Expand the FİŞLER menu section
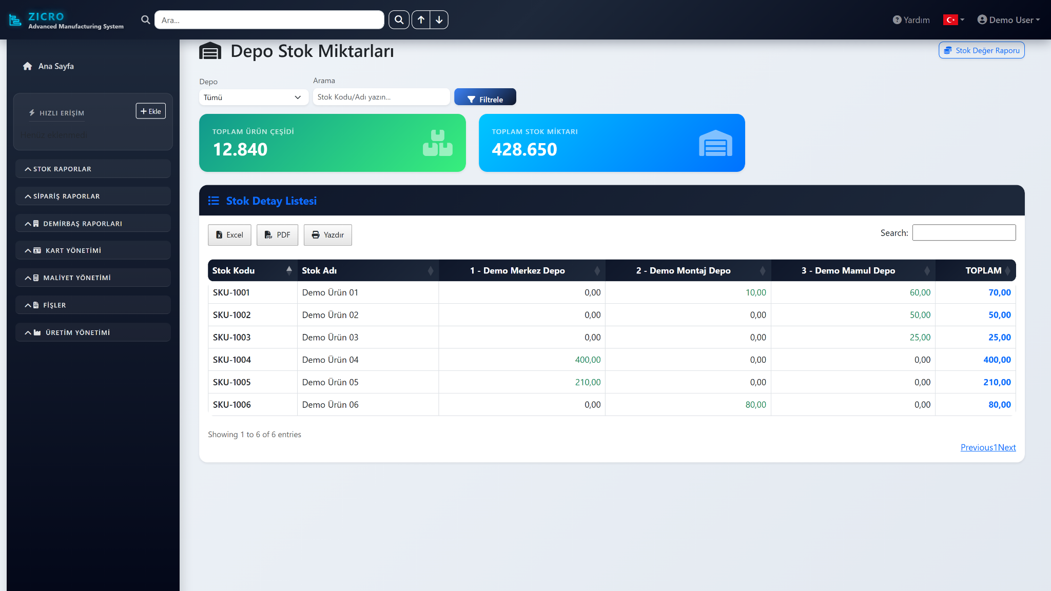1051x591 pixels. pyautogui.click(x=93, y=305)
